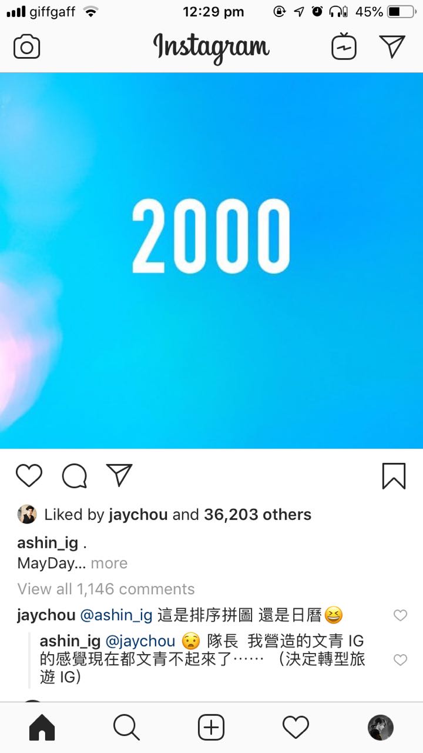
Task: Open jaychou profile from Liked by line
Action: [138, 515]
